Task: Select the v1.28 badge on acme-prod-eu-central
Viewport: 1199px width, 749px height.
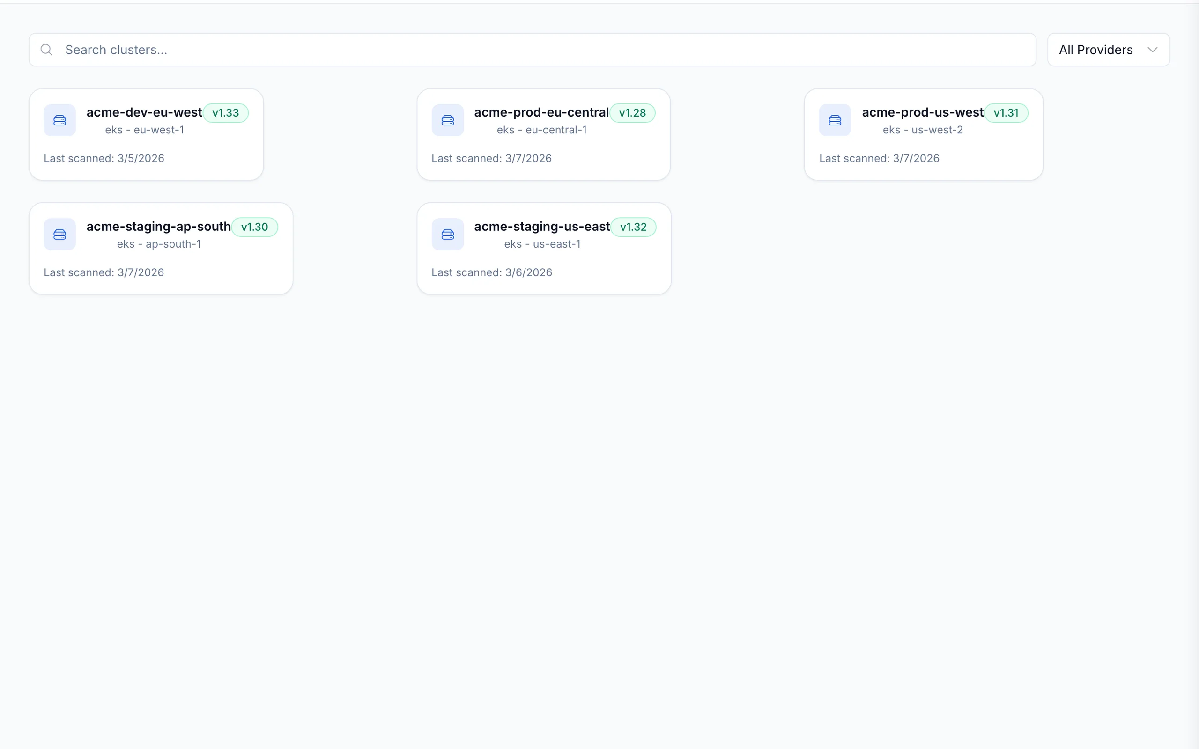Action: (x=633, y=113)
